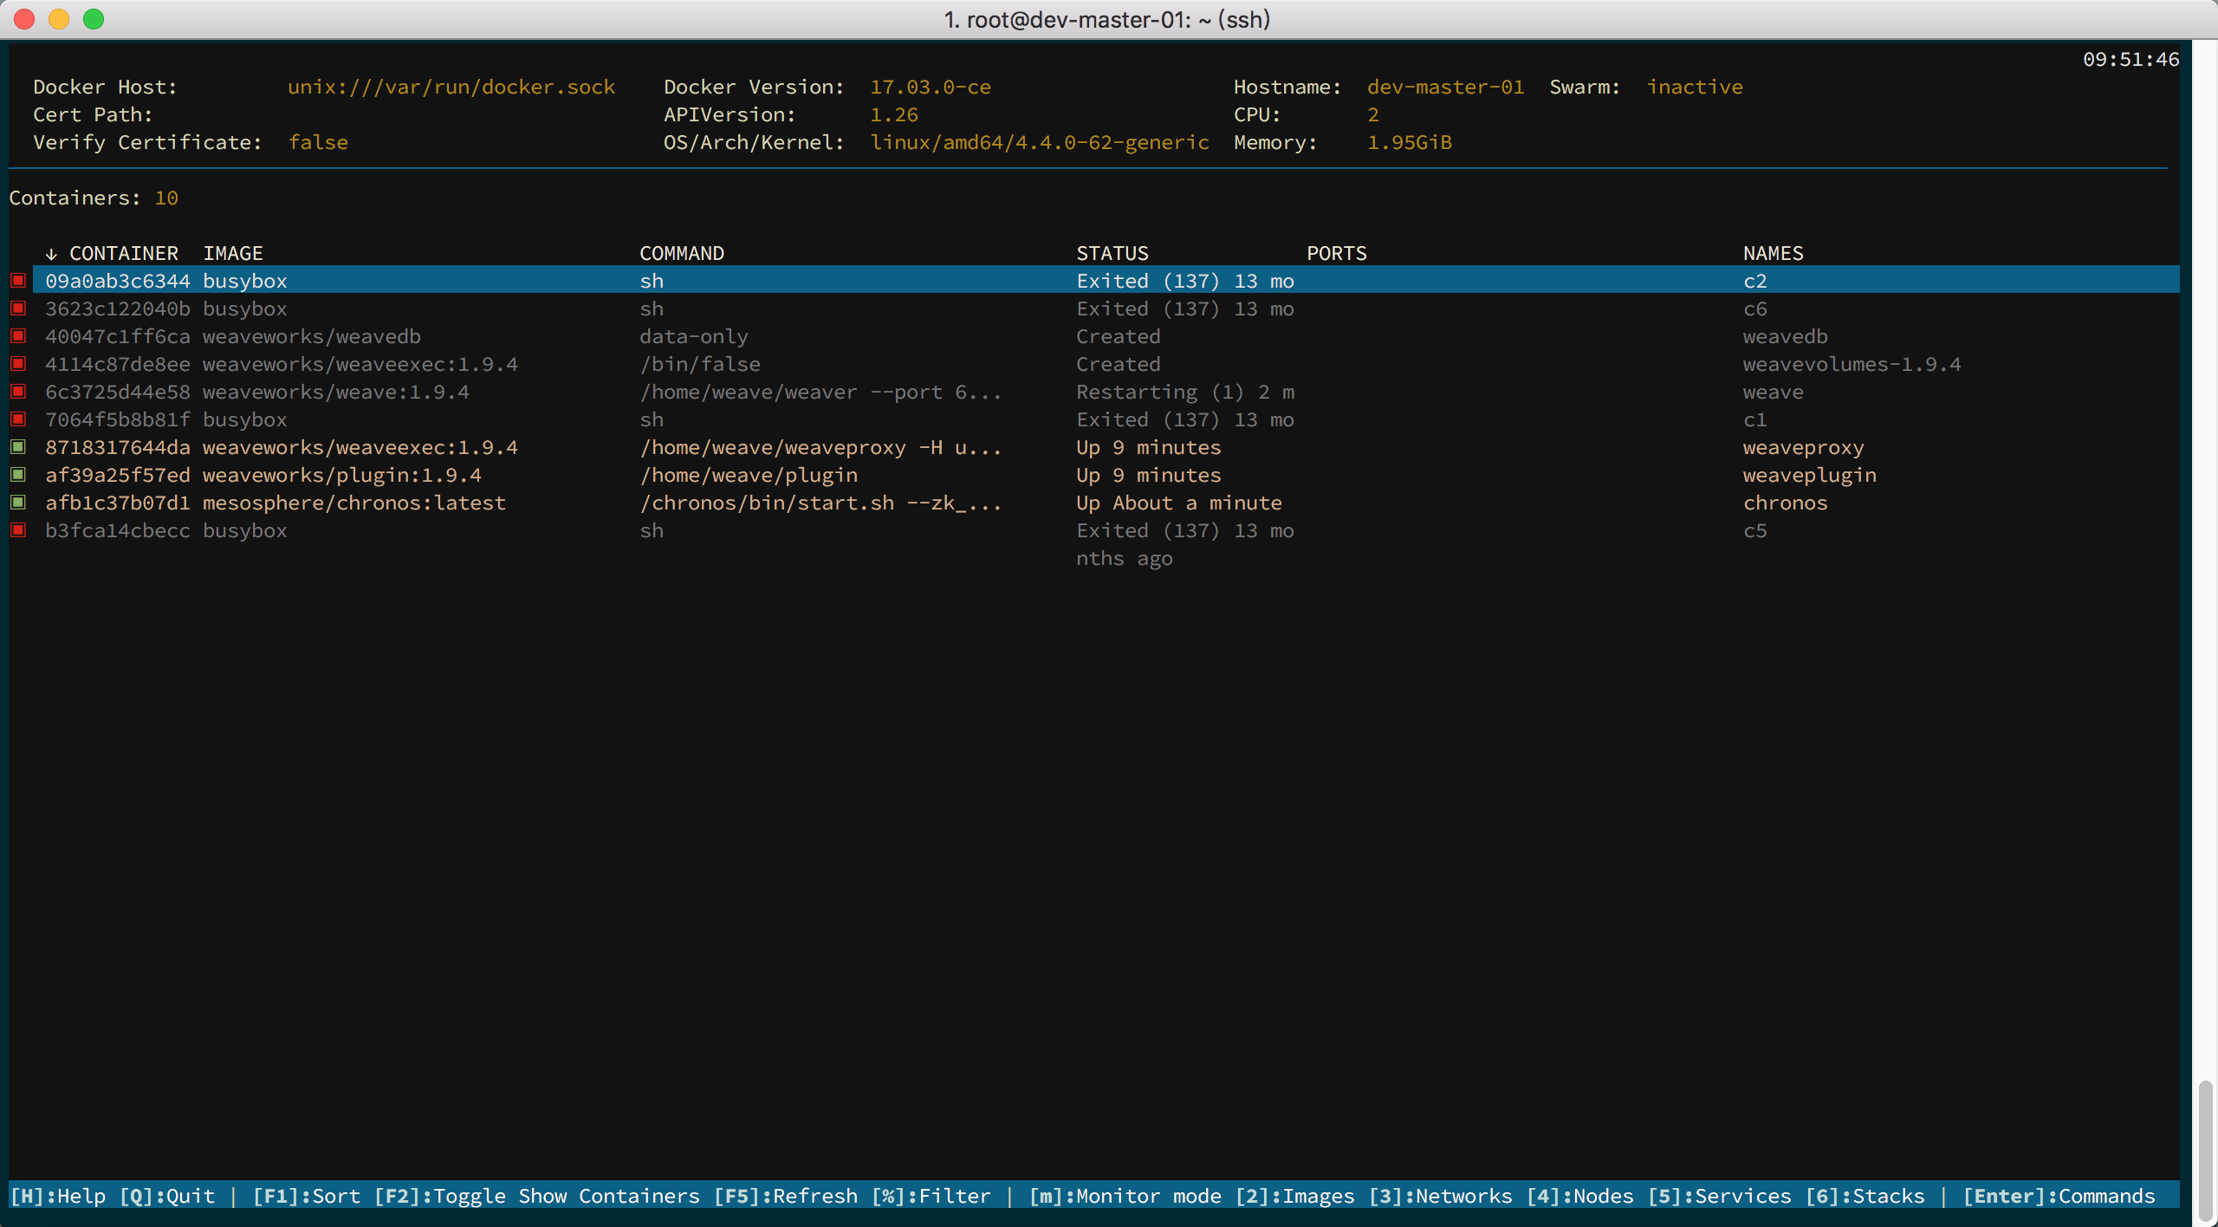Screen dimensions: 2218x1227
Task: Click the COMMAND column header
Action: click(x=682, y=253)
